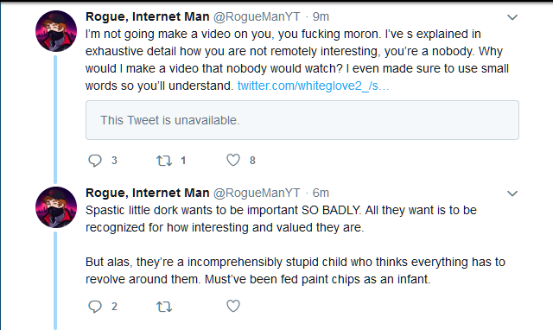The image size is (553, 330).
Task: Open profile avatar beside the 6m tweet
Action: click(56, 207)
